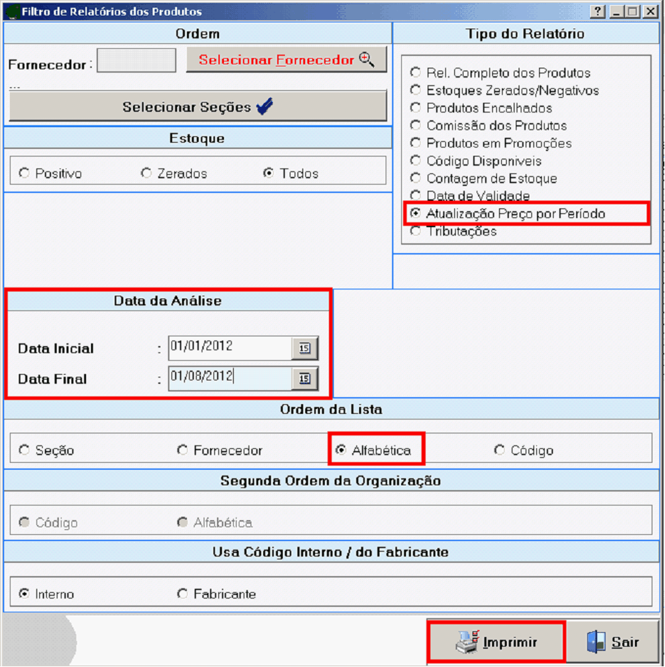
Task: Choose Fabricante code option
Action: [183, 594]
